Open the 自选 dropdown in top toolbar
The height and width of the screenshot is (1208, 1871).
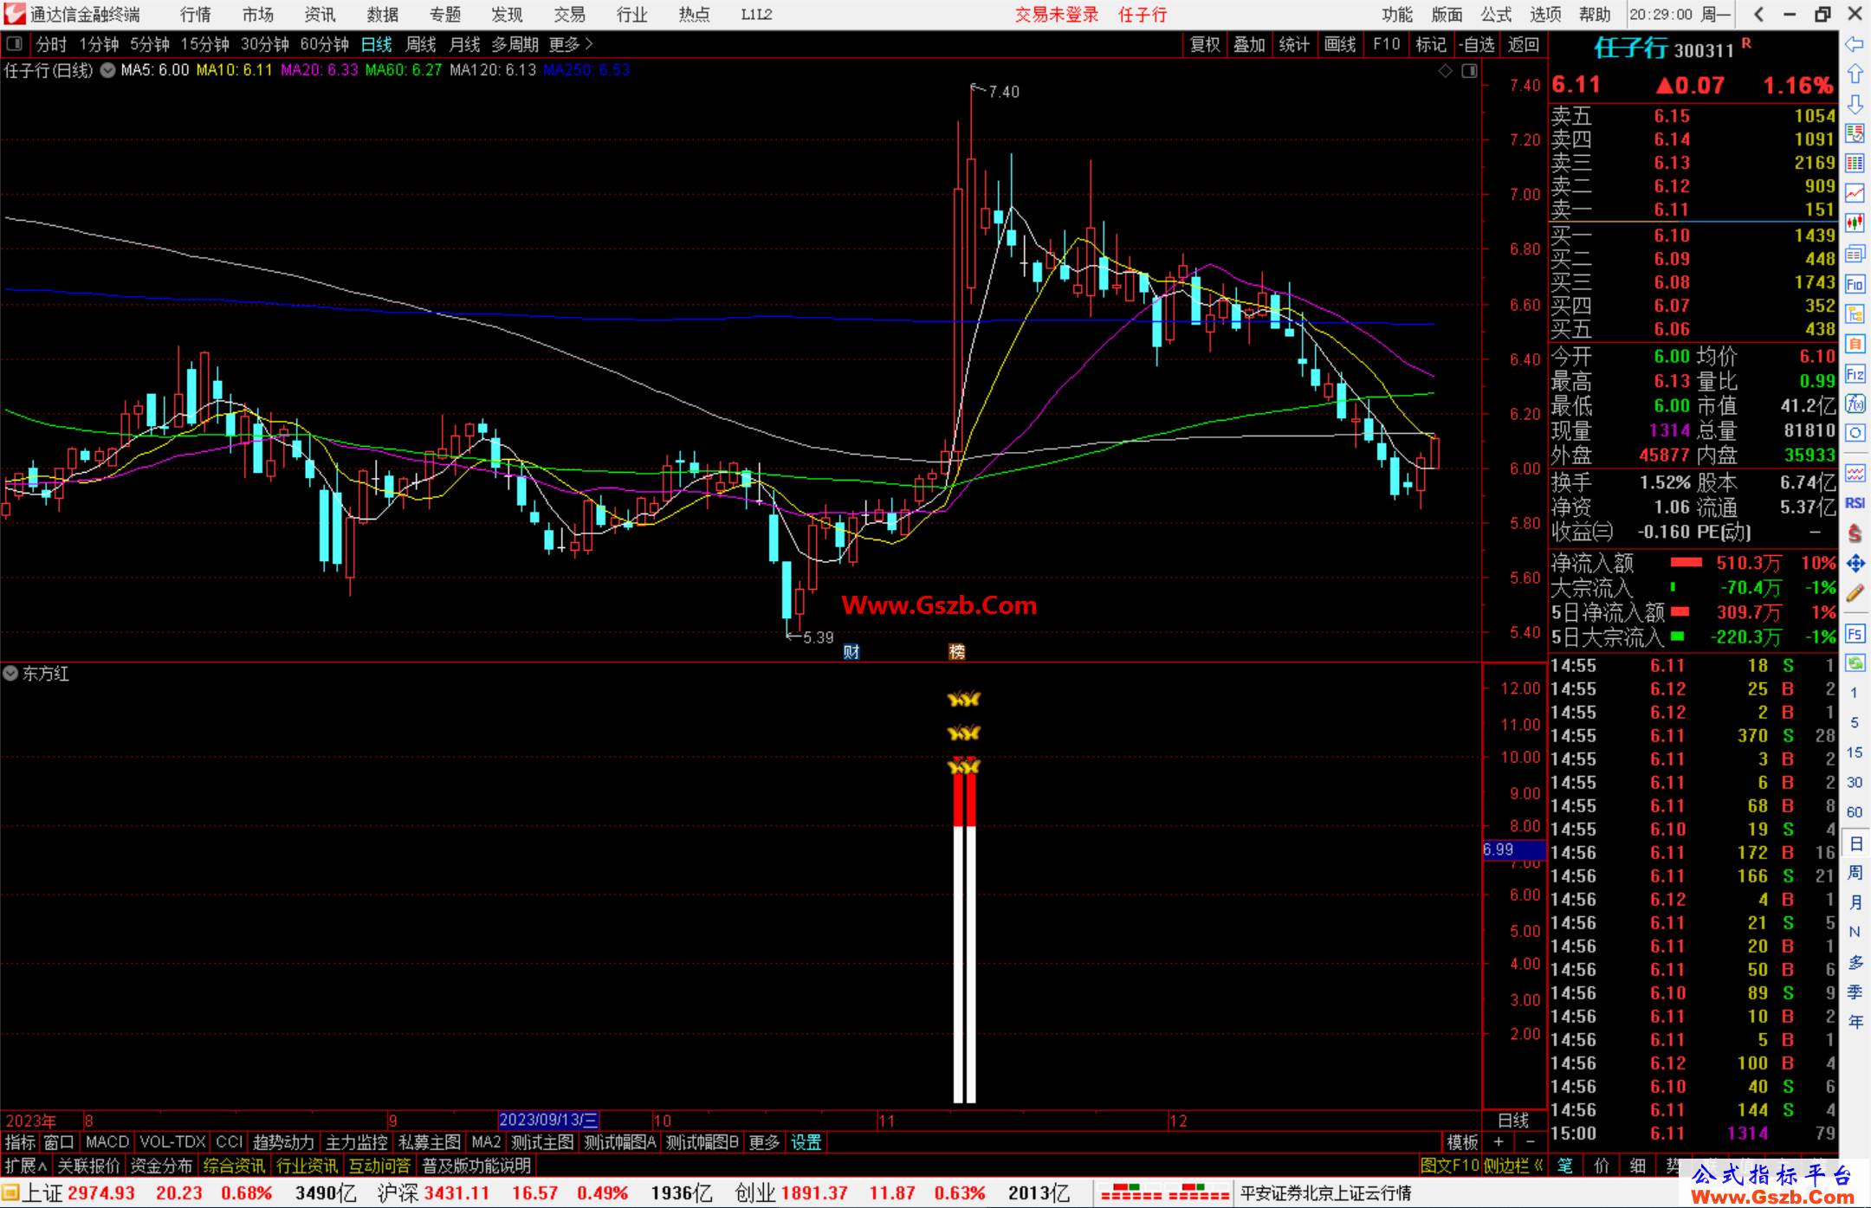point(1476,44)
